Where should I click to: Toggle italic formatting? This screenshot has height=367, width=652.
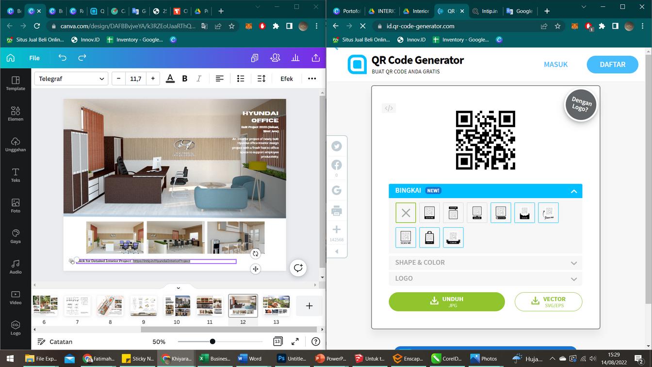pos(198,79)
